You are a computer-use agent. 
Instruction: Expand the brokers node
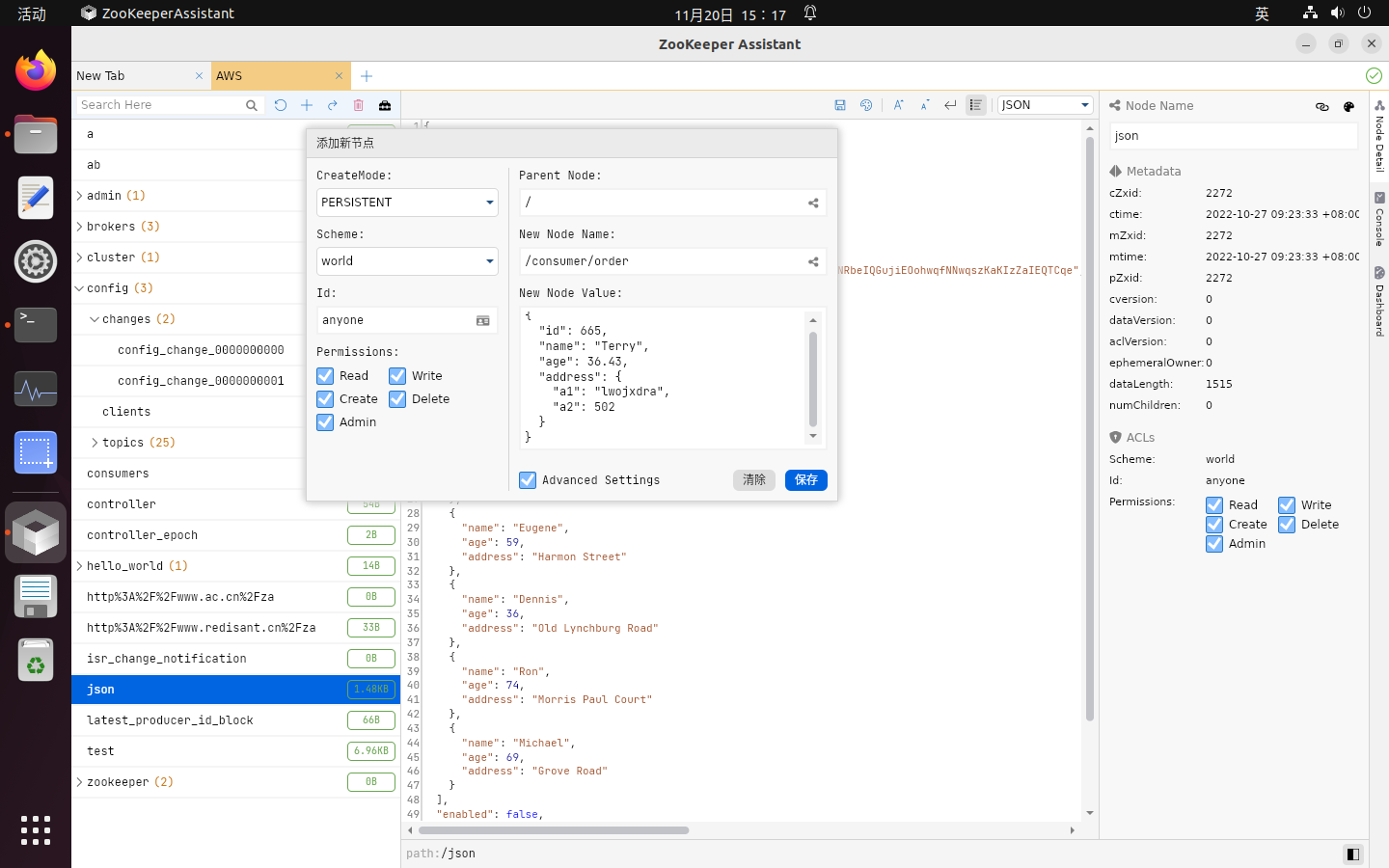click(80, 227)
